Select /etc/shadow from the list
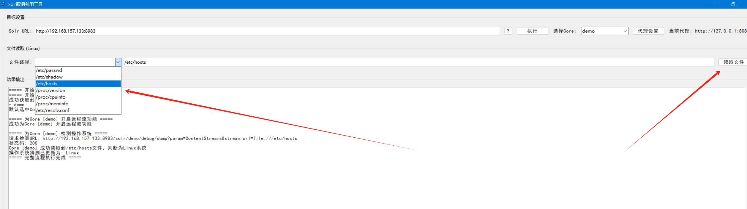The image size is (747, 209). coord(78,77)
